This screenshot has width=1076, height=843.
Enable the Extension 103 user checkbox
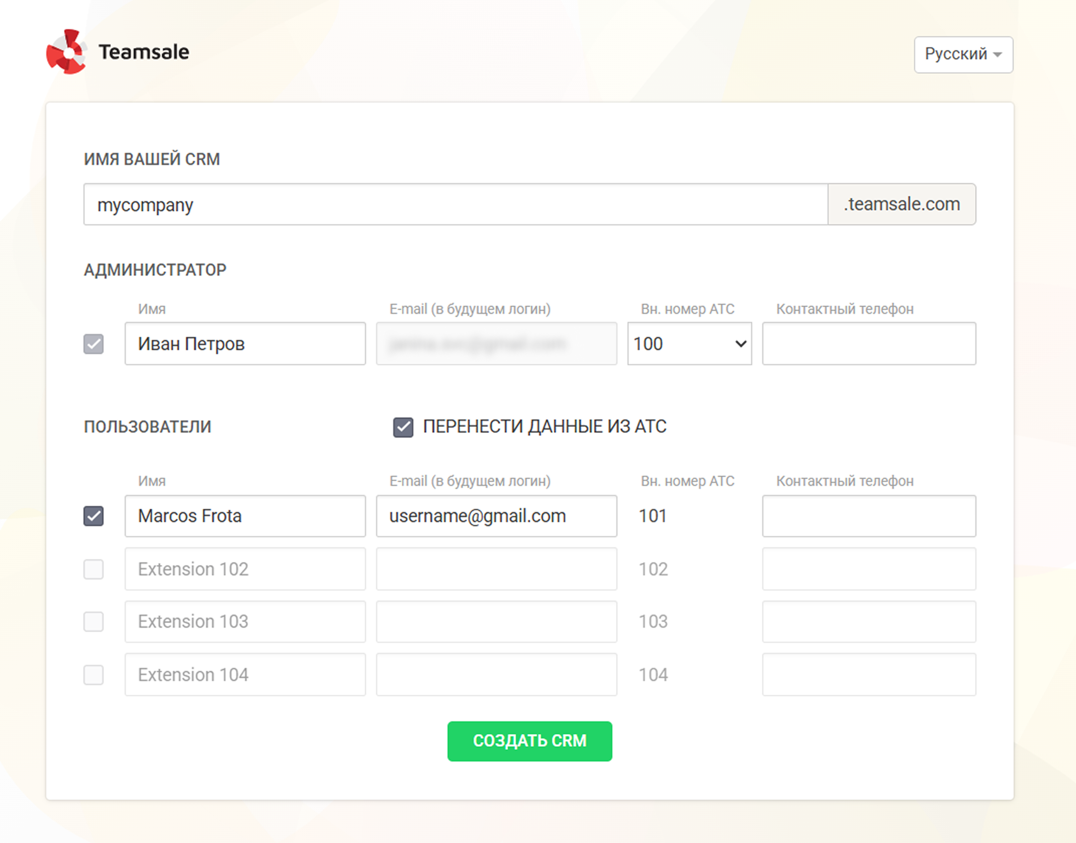[93, 622]
